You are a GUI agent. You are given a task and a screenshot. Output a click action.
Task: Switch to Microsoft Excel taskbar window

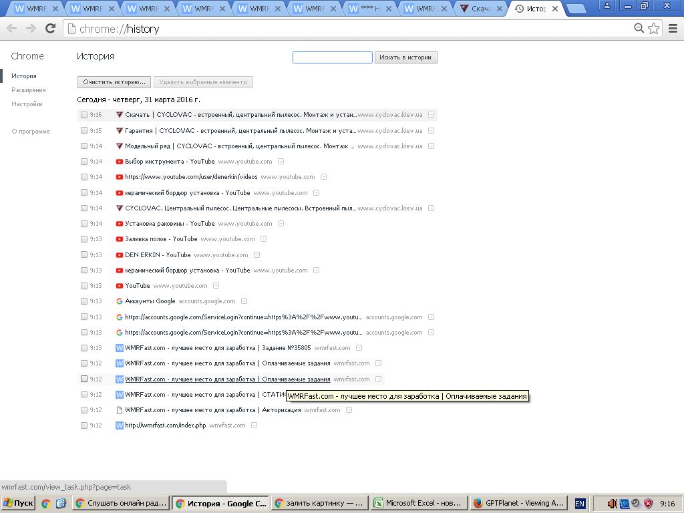[x=419, y=504]
